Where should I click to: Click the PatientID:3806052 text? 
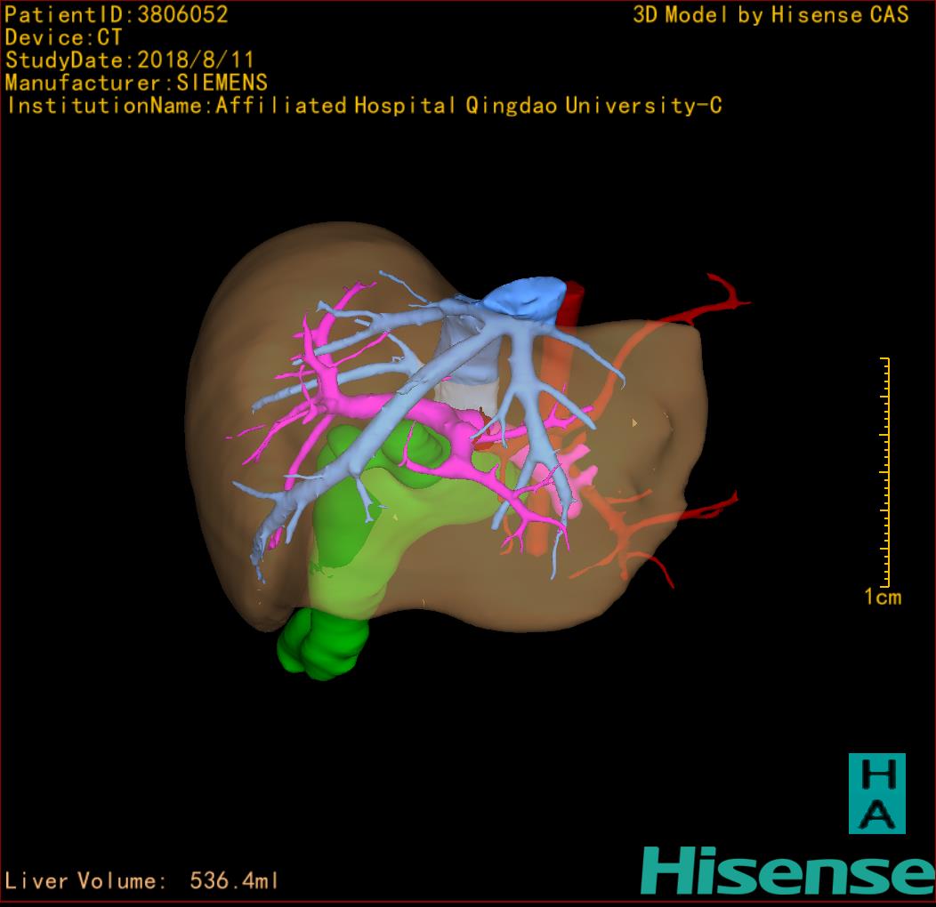pos(117,14)
